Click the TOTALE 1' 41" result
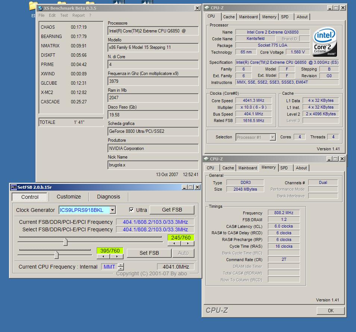The height and width of the screenshot is (332, 356). coord(71,122)
